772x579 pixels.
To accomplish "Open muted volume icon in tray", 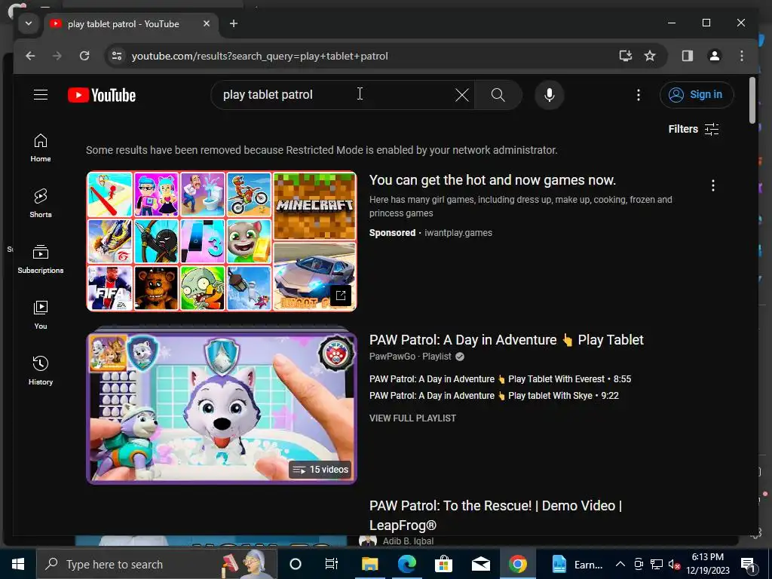I will point(674,564).
